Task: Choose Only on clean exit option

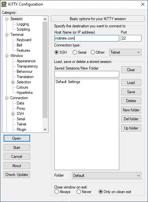Action: click(x=101, y=191)
